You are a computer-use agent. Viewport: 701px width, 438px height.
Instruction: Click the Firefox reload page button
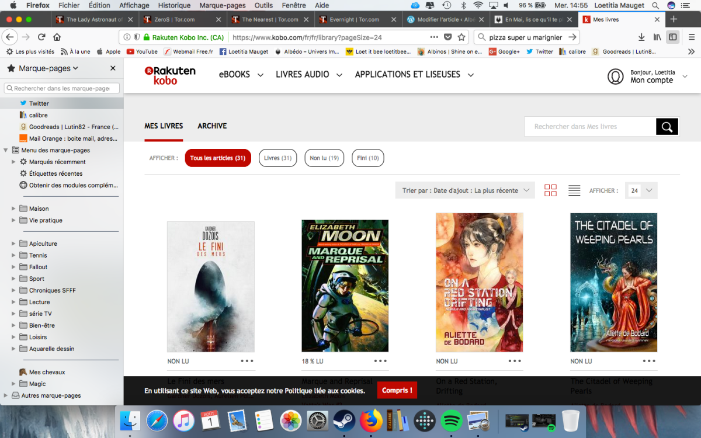(41, 37)
